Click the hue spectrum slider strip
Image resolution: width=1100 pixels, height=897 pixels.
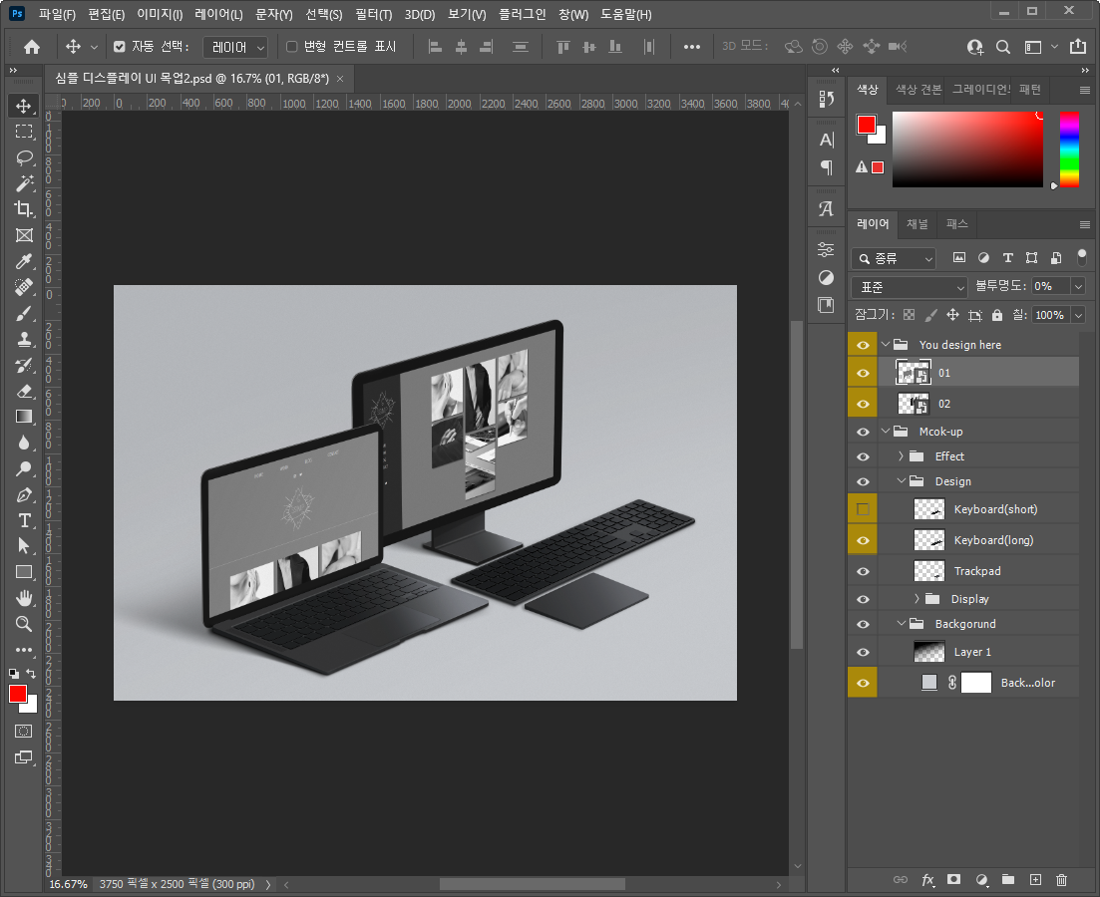coord(1069,149)
